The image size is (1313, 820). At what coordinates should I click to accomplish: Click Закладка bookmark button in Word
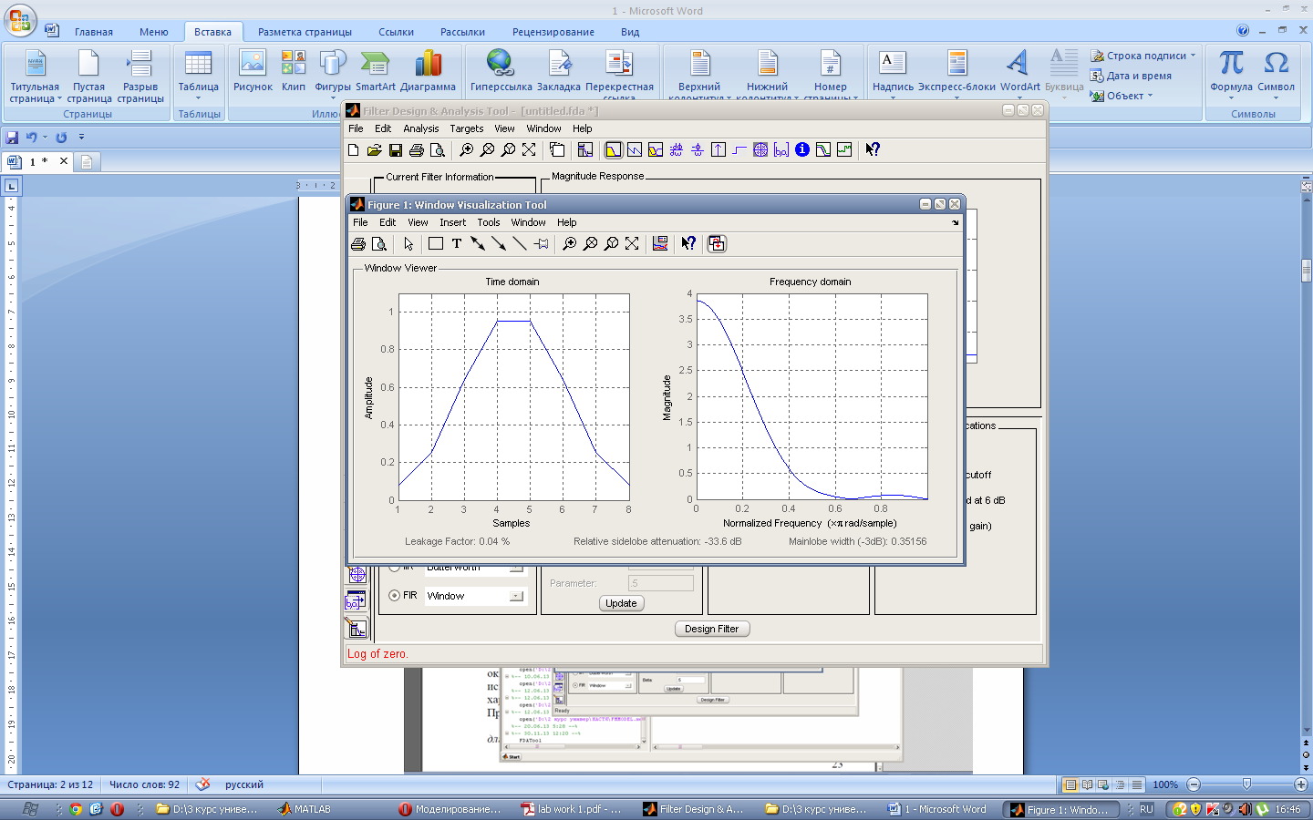pos(559,71)
